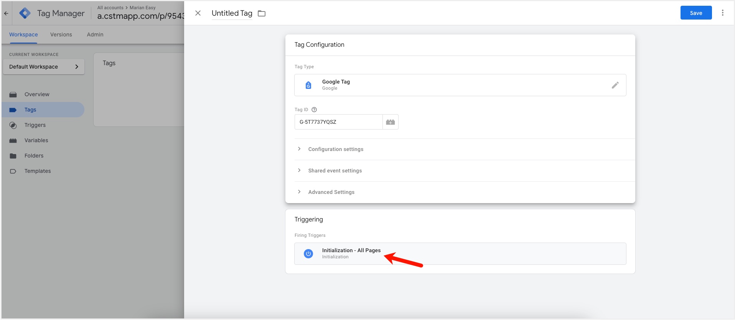Open the three-dot more actions menu
735x320 pixels.
click(x=723, y=13)
